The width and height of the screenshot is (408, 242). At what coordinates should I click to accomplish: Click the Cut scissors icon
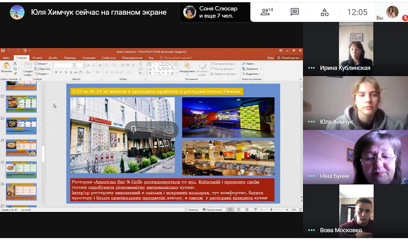click(15, 64)
